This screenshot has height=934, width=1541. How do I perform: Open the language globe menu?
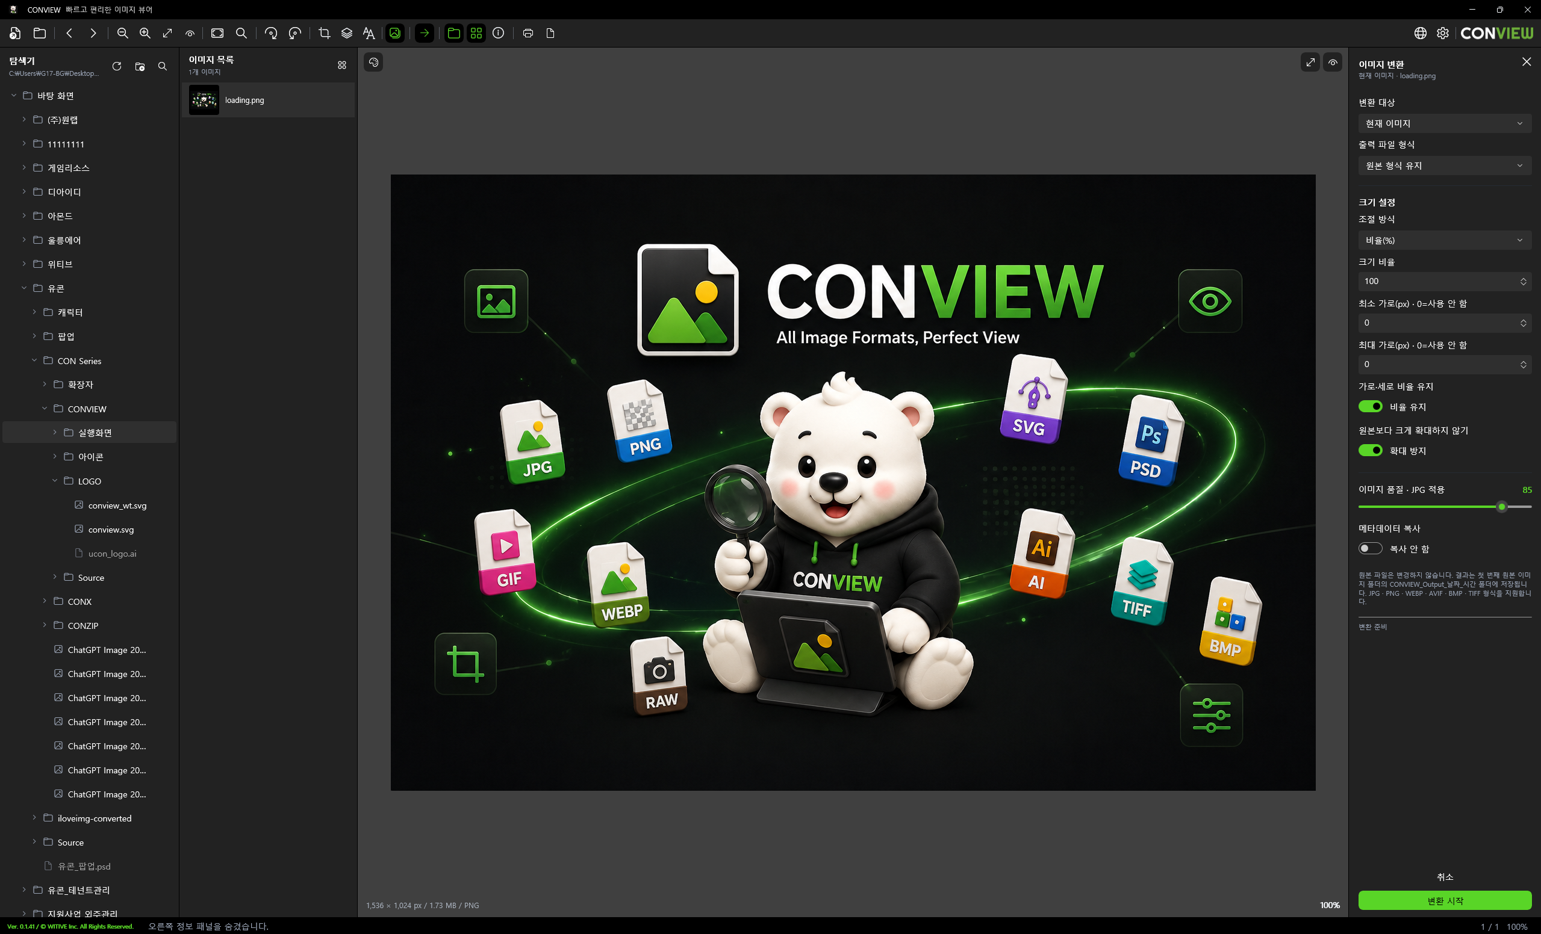pyautogui.click(x=1421, y=33)
